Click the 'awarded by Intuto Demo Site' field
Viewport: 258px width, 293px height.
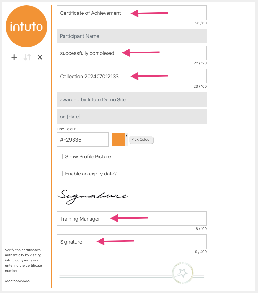tap(131, 99)
